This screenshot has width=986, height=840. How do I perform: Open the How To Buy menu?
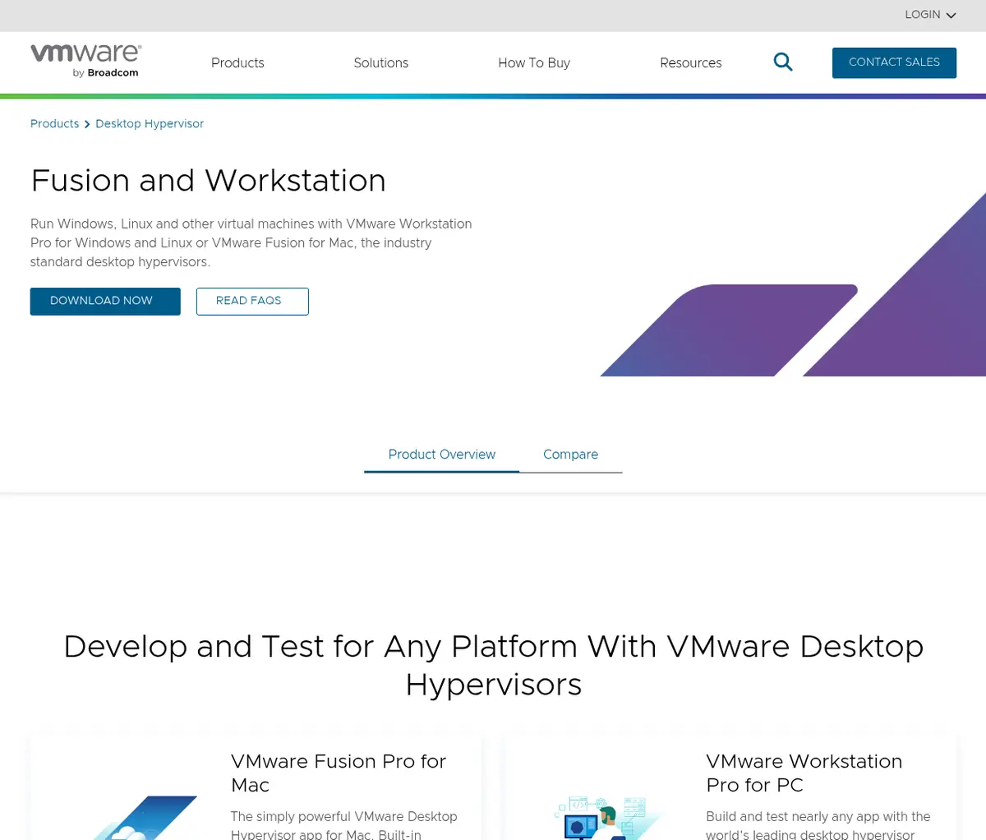534,62
